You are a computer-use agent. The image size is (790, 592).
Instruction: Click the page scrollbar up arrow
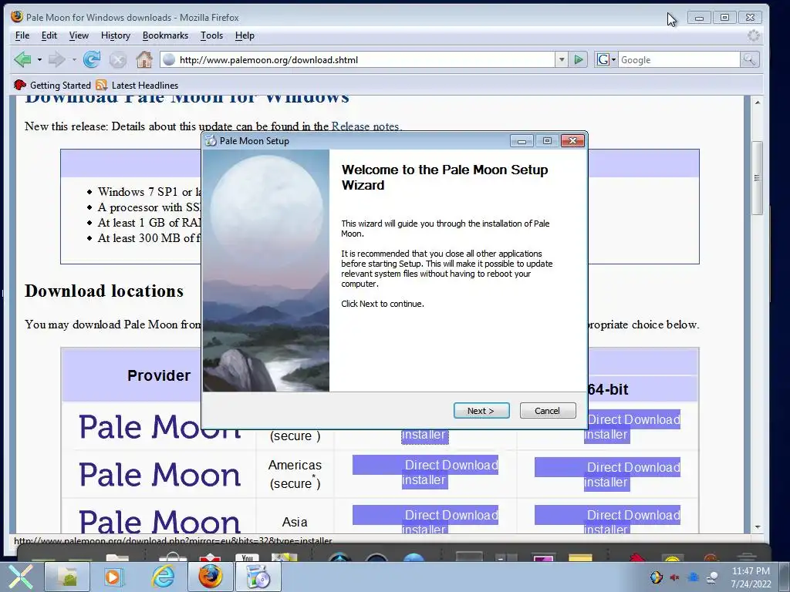(758, 103)
